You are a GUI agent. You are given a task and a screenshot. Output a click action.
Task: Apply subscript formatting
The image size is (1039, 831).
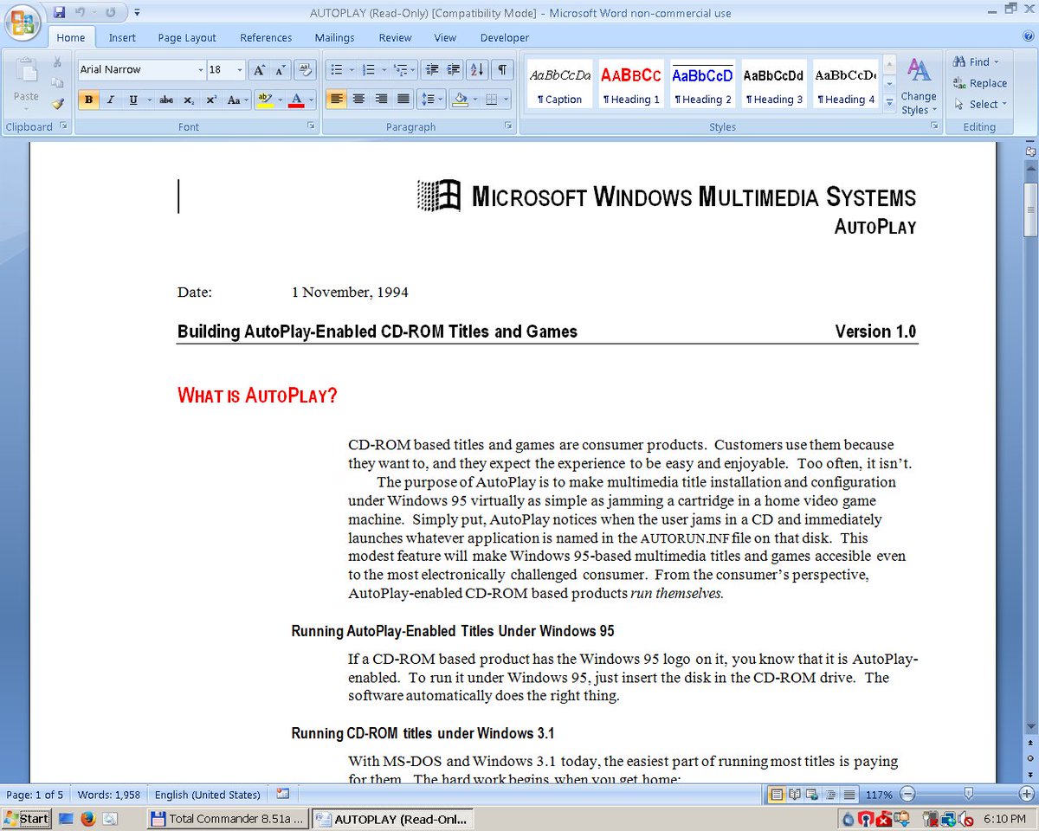(x=189, y=100)
